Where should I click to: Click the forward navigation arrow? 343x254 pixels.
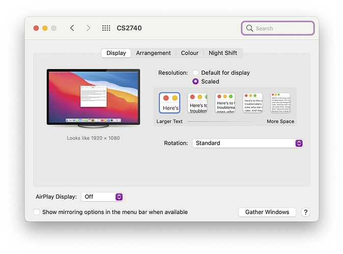(x=88, y=28)
